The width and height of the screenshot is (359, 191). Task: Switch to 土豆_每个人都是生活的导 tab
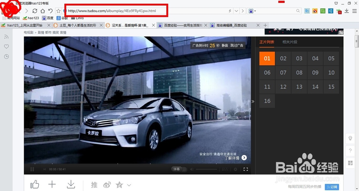78,25
